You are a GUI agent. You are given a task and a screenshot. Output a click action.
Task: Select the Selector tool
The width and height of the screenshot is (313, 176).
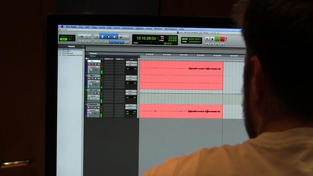(x=109, y=36)
